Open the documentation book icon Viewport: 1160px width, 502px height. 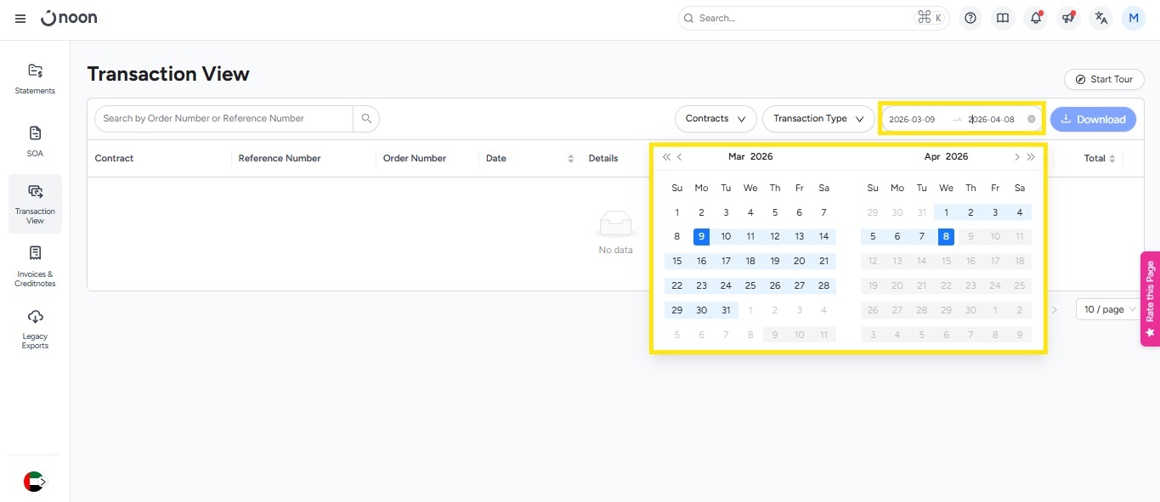tap(1003, 18)
